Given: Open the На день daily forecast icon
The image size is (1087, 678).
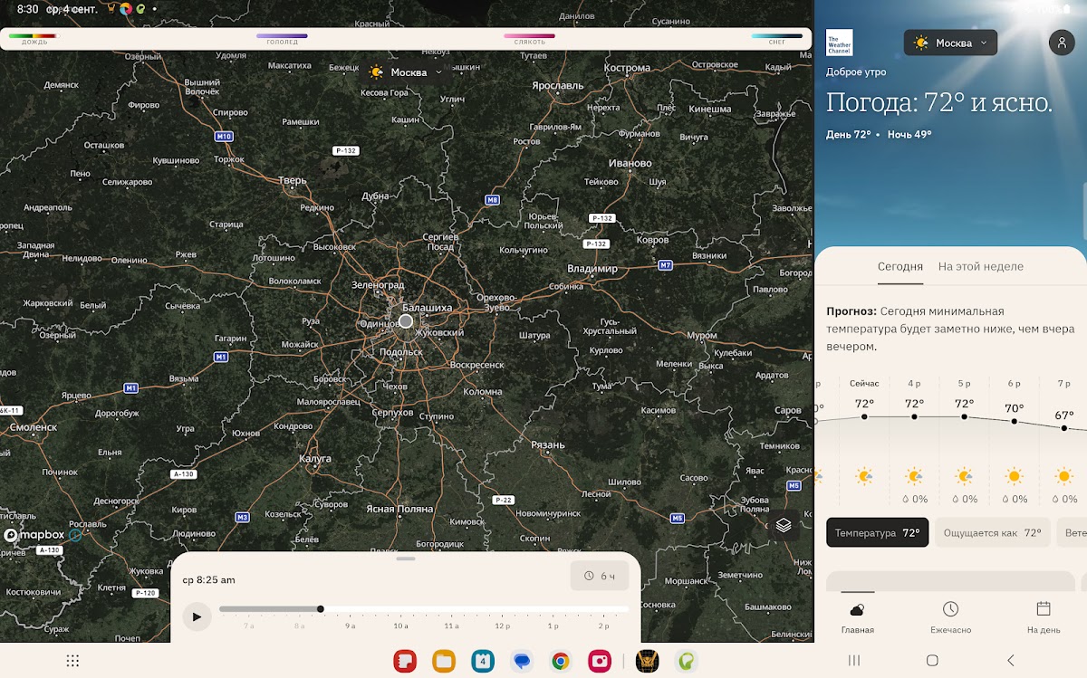Looking at the screenshot, I should (x=1043, y=611).
